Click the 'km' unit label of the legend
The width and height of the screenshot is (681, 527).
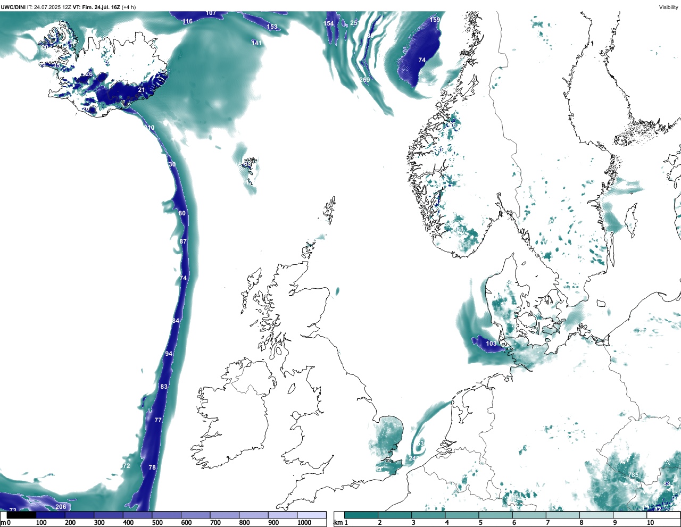point(338,523)
